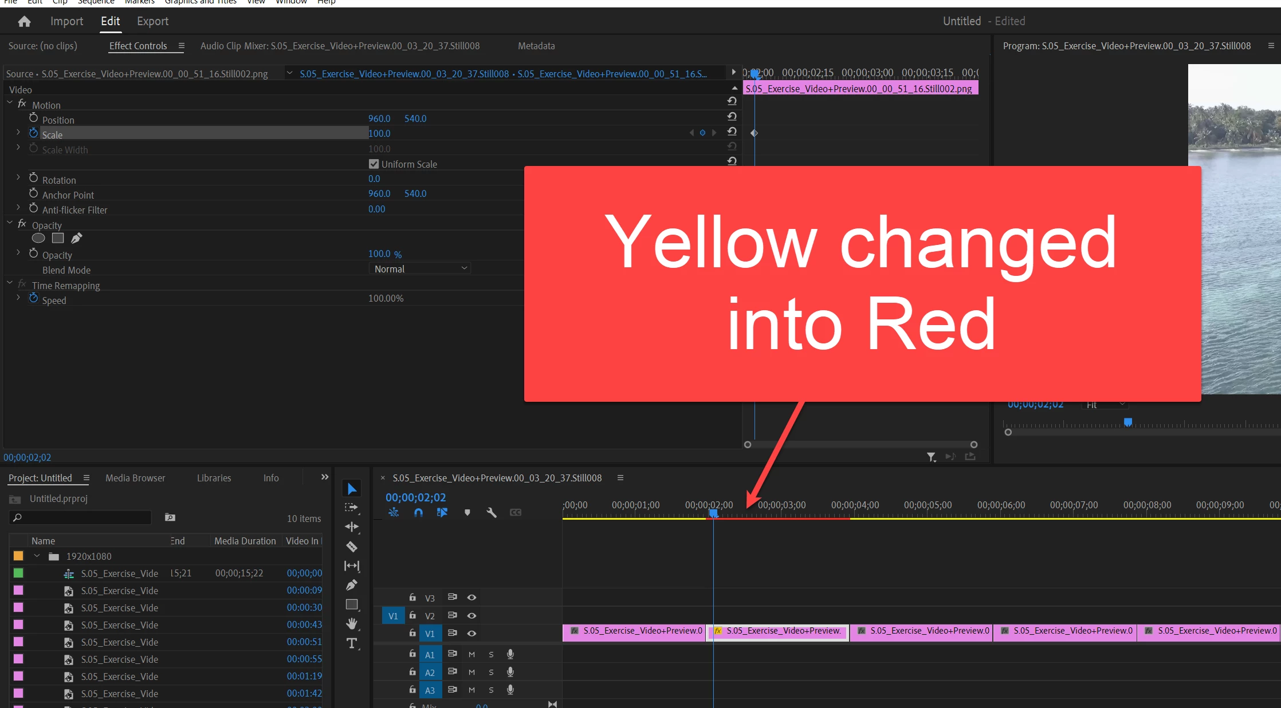Image resolution: width=1281 pixels, height=708 pixels.
Task: Toggle Scale animation stopwatch
Action: coord(33,133)
